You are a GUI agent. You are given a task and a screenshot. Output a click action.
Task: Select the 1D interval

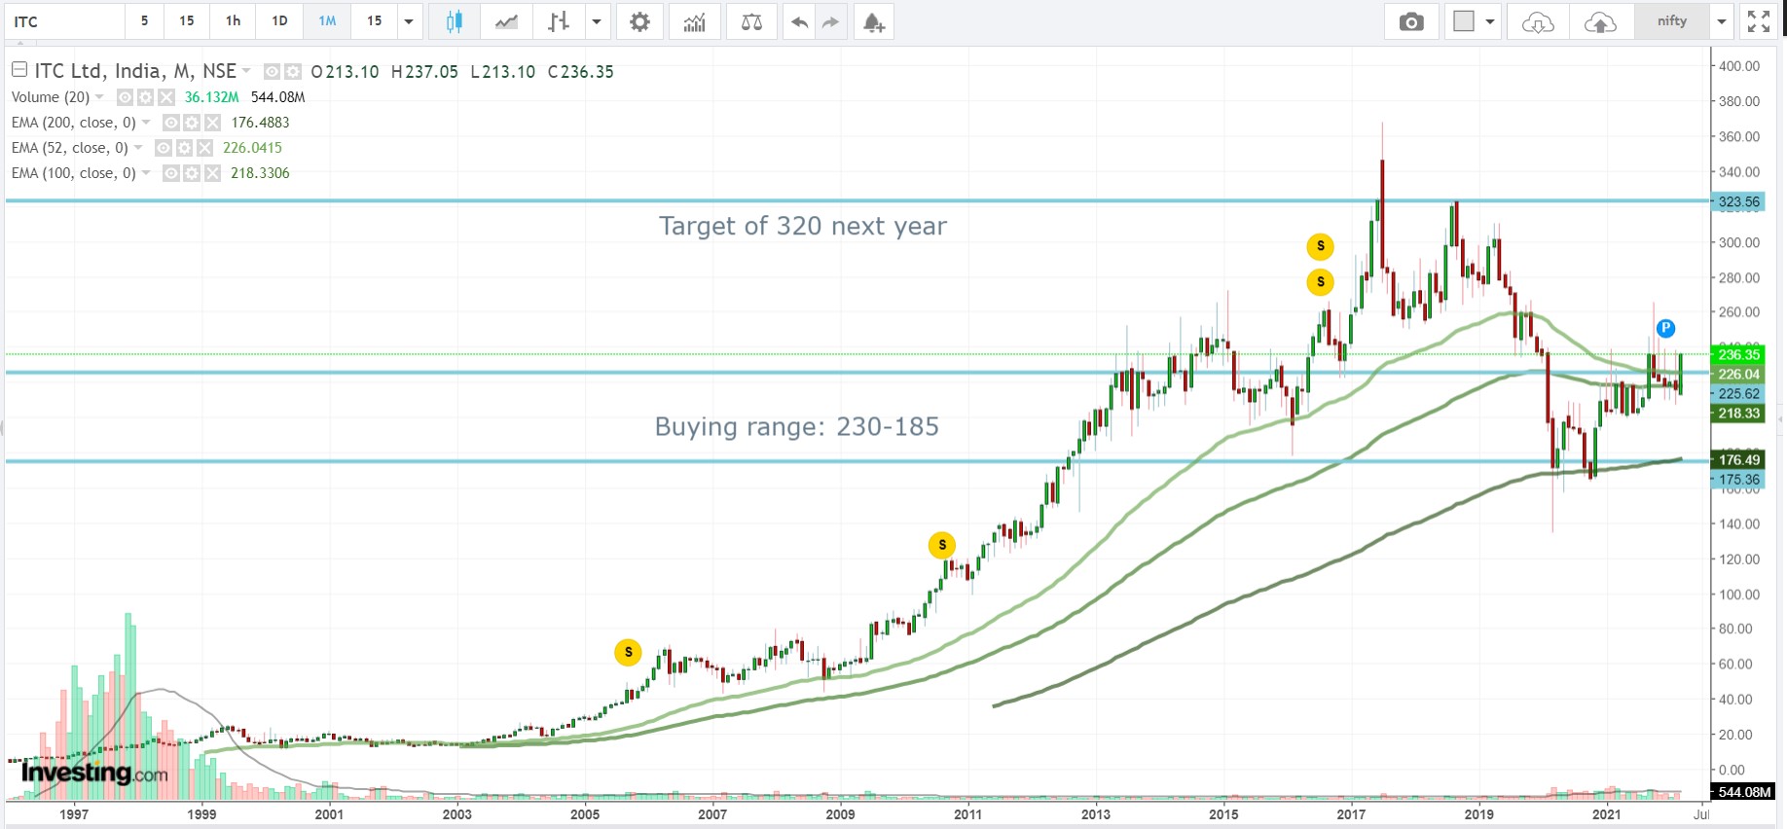280,21
